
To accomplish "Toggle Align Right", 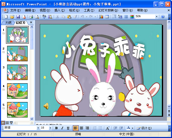I will pos(87,128).
